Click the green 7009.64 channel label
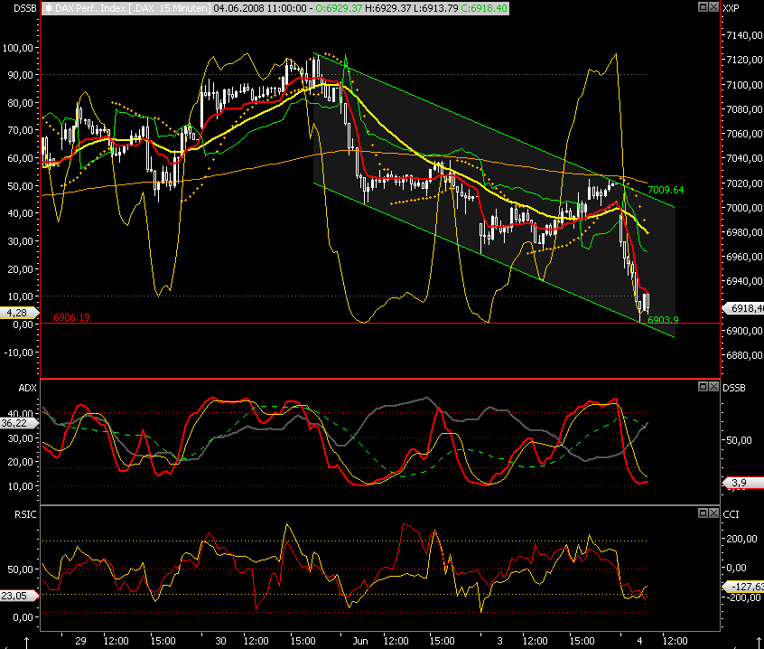 click(x=666, y=190)
